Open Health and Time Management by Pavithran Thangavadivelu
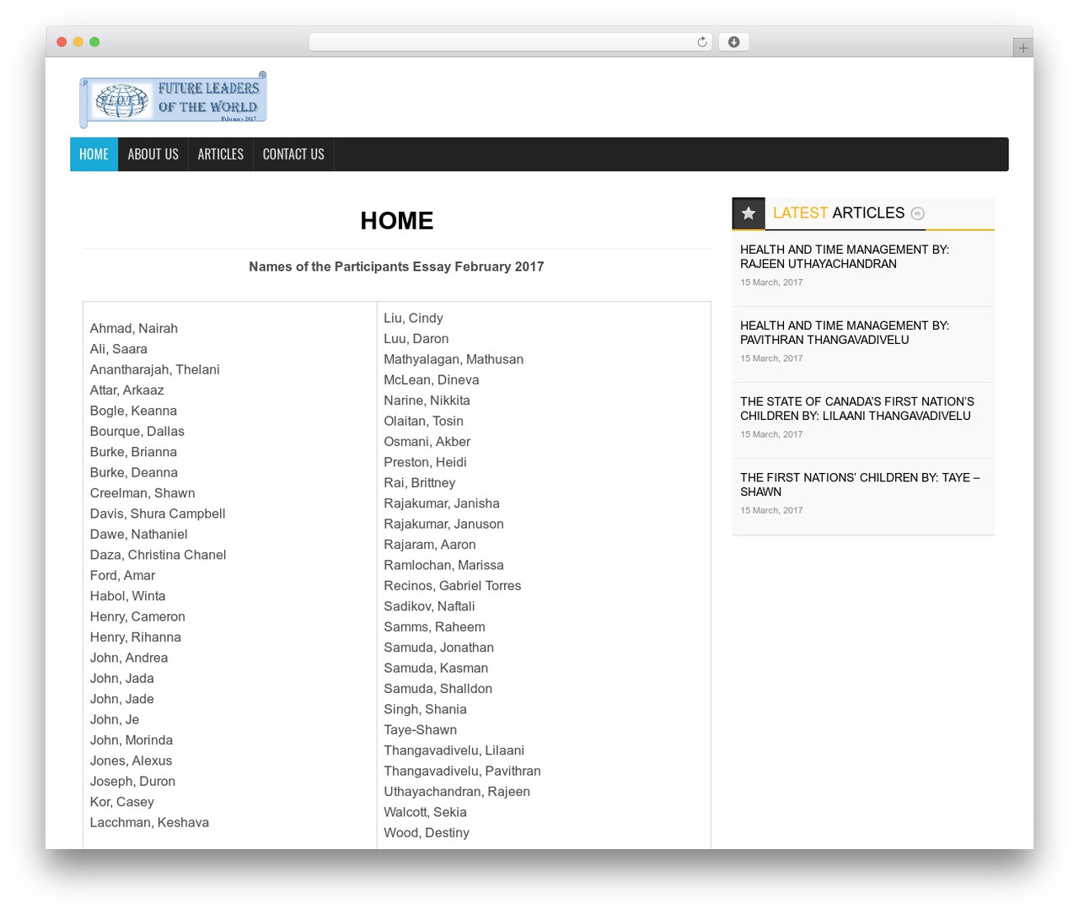This screenshot has width=1079, height=914. coord(845,332)
